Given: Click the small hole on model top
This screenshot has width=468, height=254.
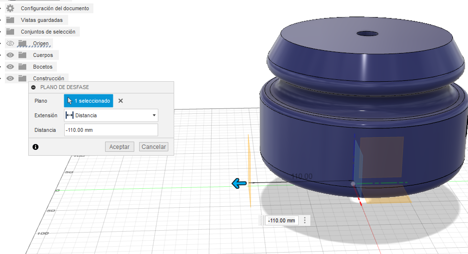Looking at the screenshot, I should 367,34.
